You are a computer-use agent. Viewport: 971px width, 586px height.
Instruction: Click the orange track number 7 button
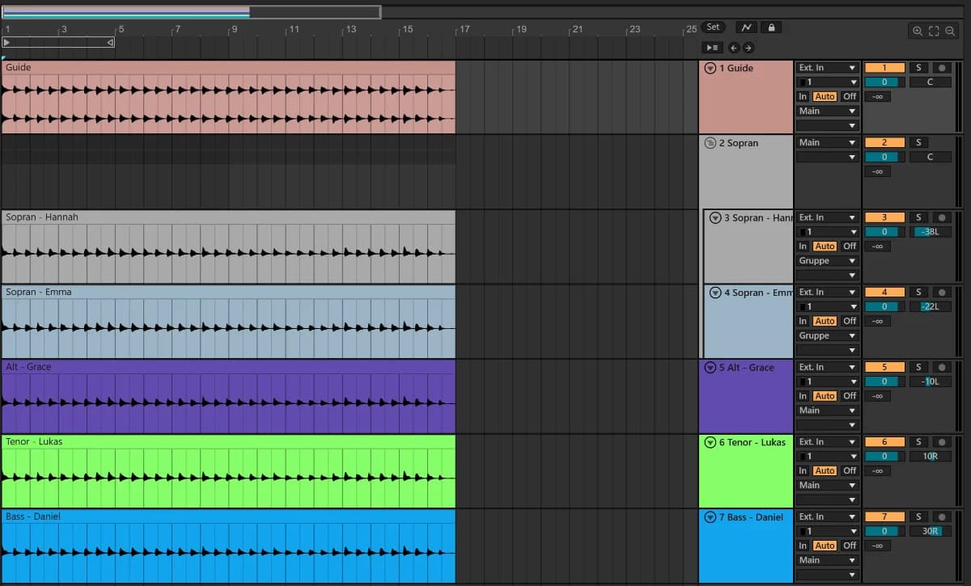884,517
